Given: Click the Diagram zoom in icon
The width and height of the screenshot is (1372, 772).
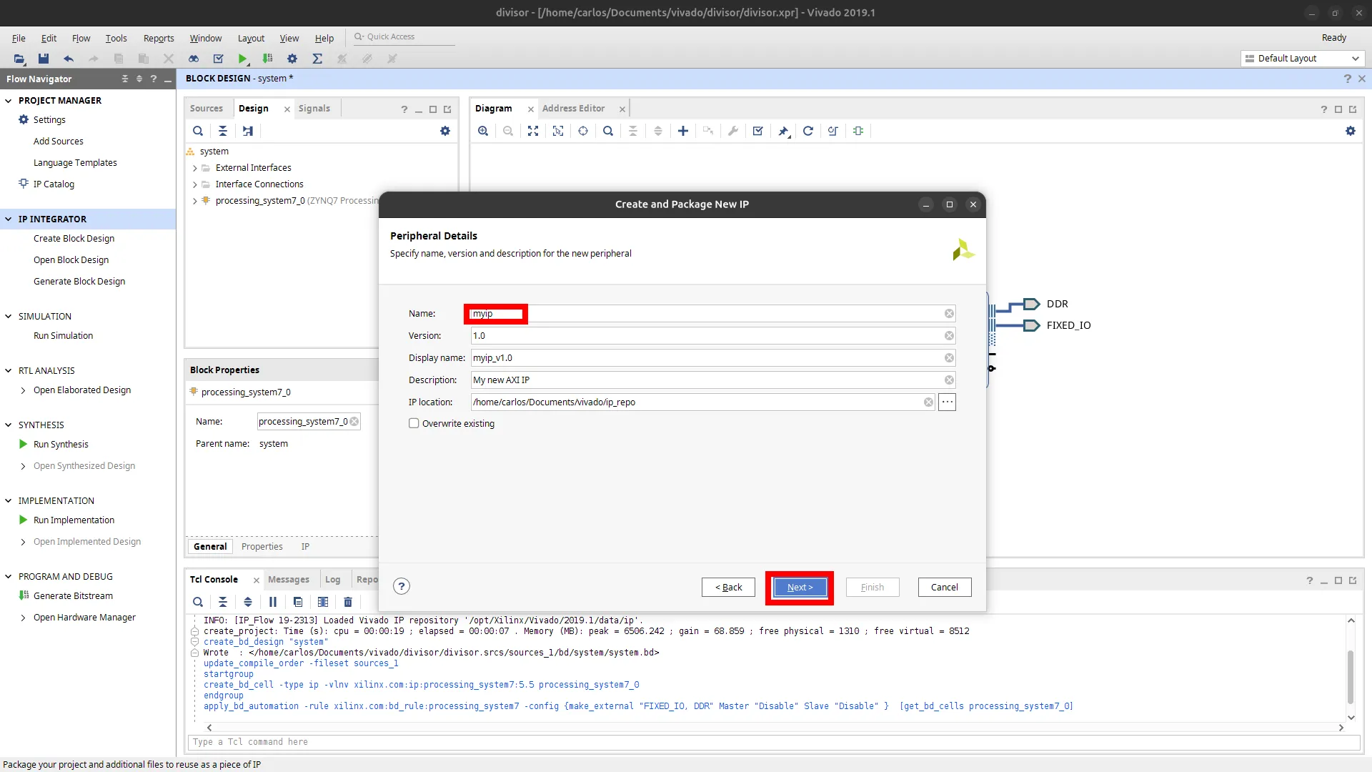Looking at the screenshot, I should click(x=483, y=131).
